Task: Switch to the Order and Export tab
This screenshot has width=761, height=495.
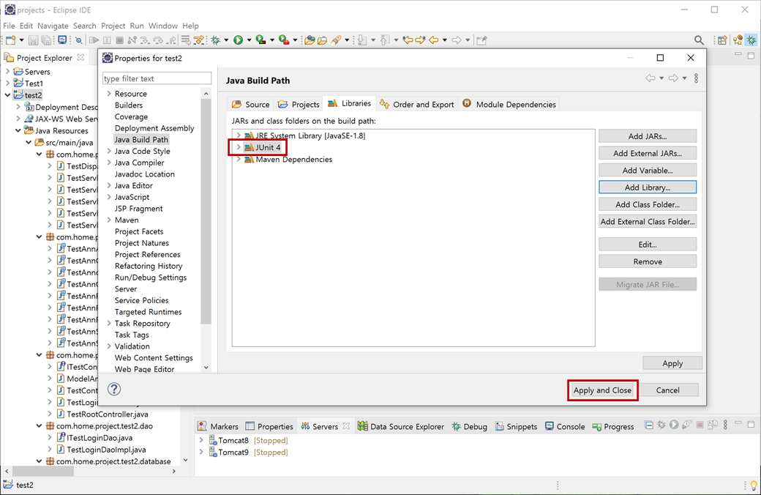Action: (x=417, y=105)
